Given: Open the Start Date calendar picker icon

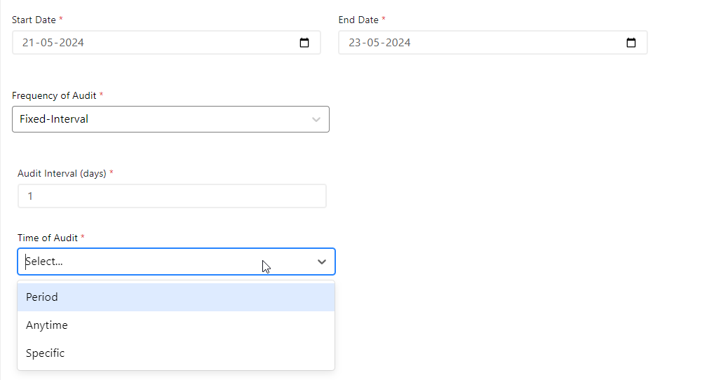Looking at the screenshot, I should [x=304, y=43].
